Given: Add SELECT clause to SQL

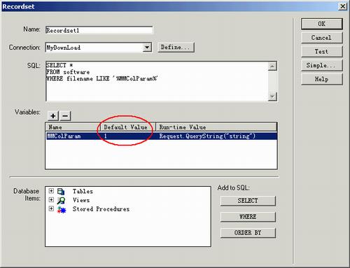Looking at the screenshot, I should coord(248,201).
